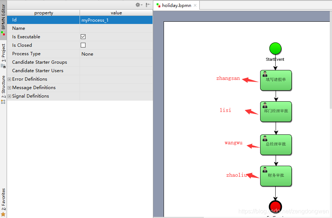Open the properties panel settings gear
Screen dimensions: 332x218
139,5
